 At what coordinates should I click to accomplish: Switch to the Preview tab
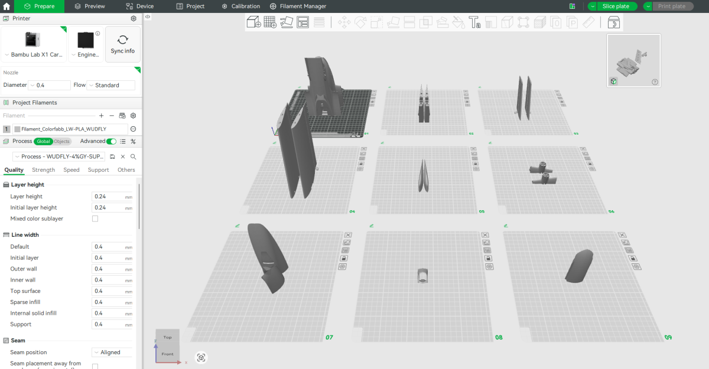(90, 6)
